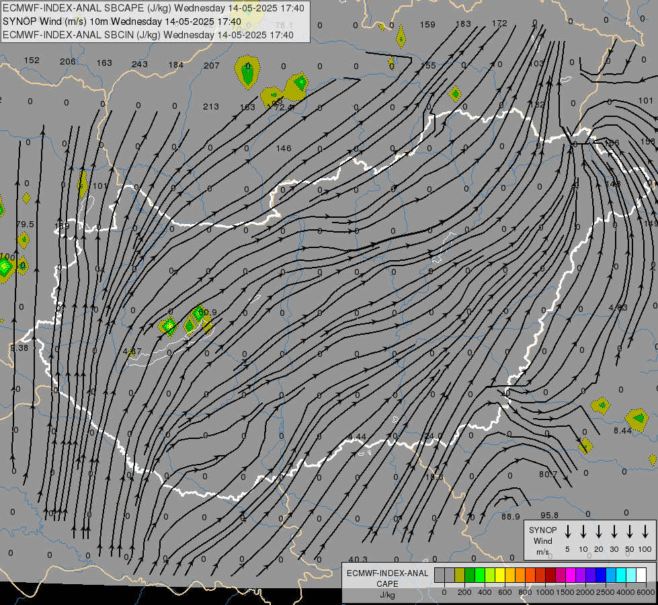Click the 20 m/s wind arrow in the legend
Screen dimensions: 658x605
pos(598,532)
